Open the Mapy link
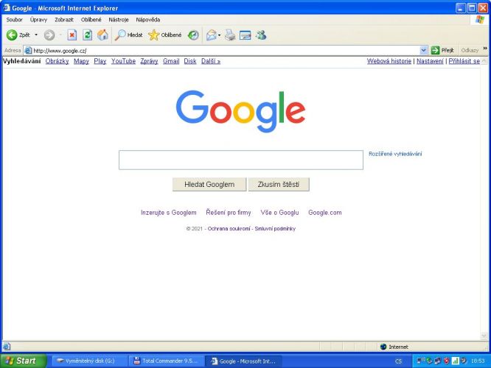Viewport: 491px width, 368px height. pyautogui.click(x=81, y=61)
